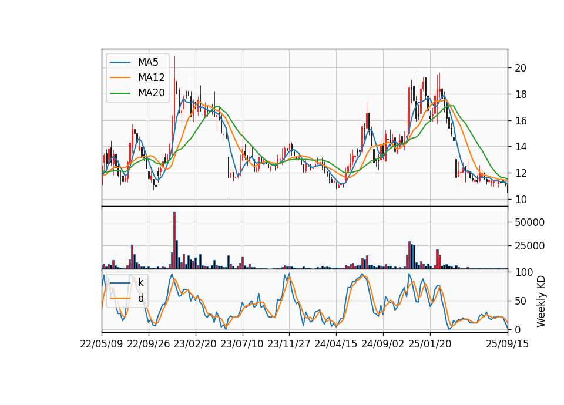Viewport: 564px width, 405px height.
Task: Click the price axis value 18
Action: (520, 95)
